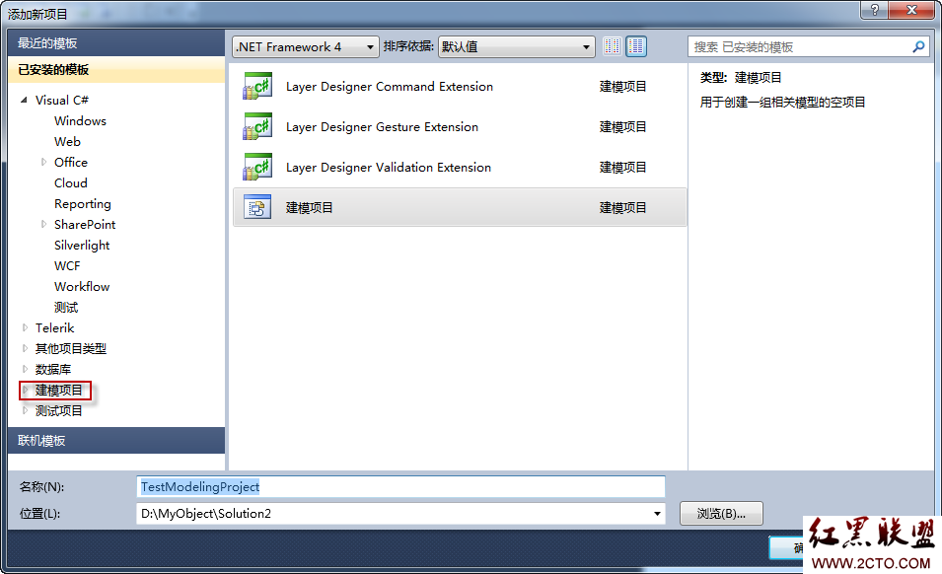Close the 添加新项目 dialog
The height and width of the screenshot is (574, 942).
[x=911, y=10]
